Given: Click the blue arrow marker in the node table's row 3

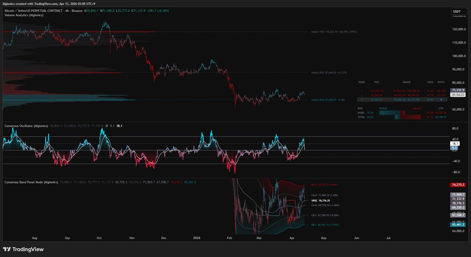Looking at the screenshot, I should coord(440,99).
